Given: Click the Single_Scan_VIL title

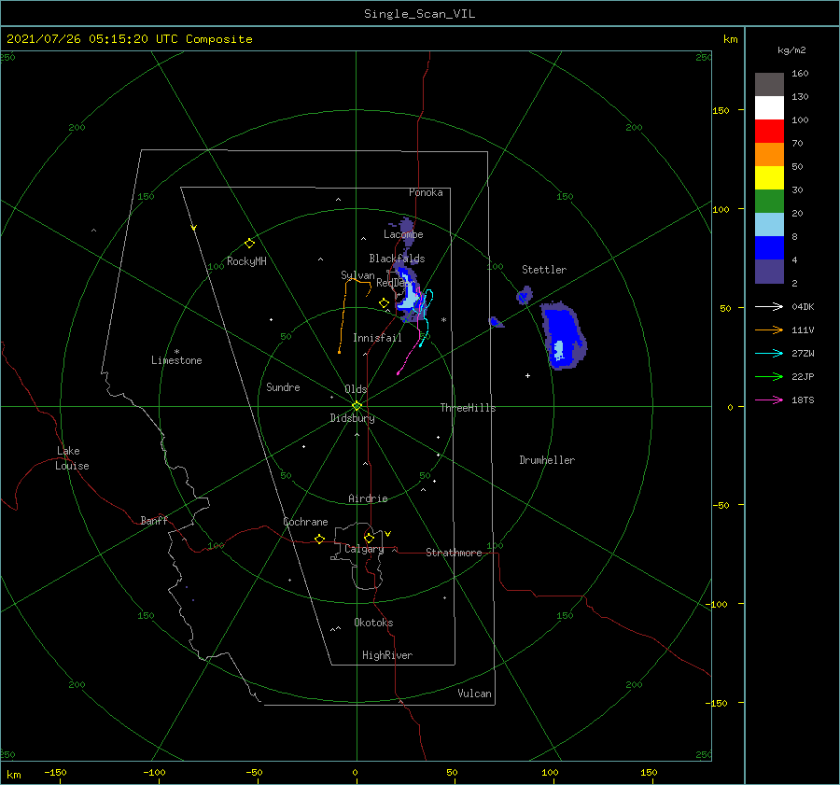Looking at the screenshot, I should click(x=419, y=14).
